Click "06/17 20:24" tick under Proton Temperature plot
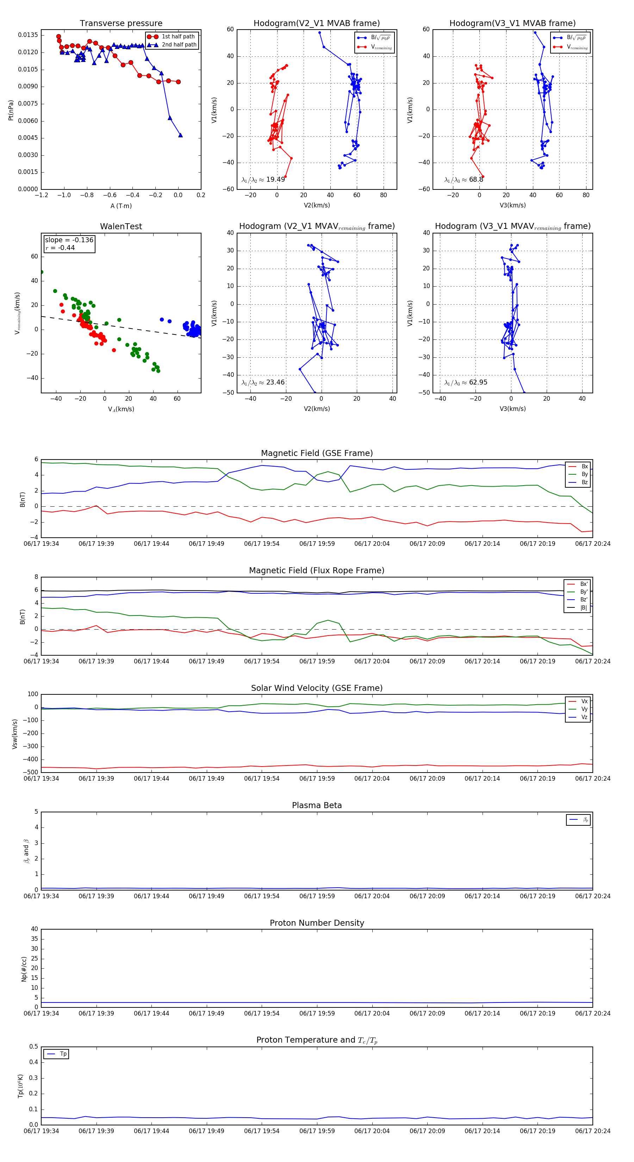Screen dimensions: 634x1162 tap(592, 1131)
